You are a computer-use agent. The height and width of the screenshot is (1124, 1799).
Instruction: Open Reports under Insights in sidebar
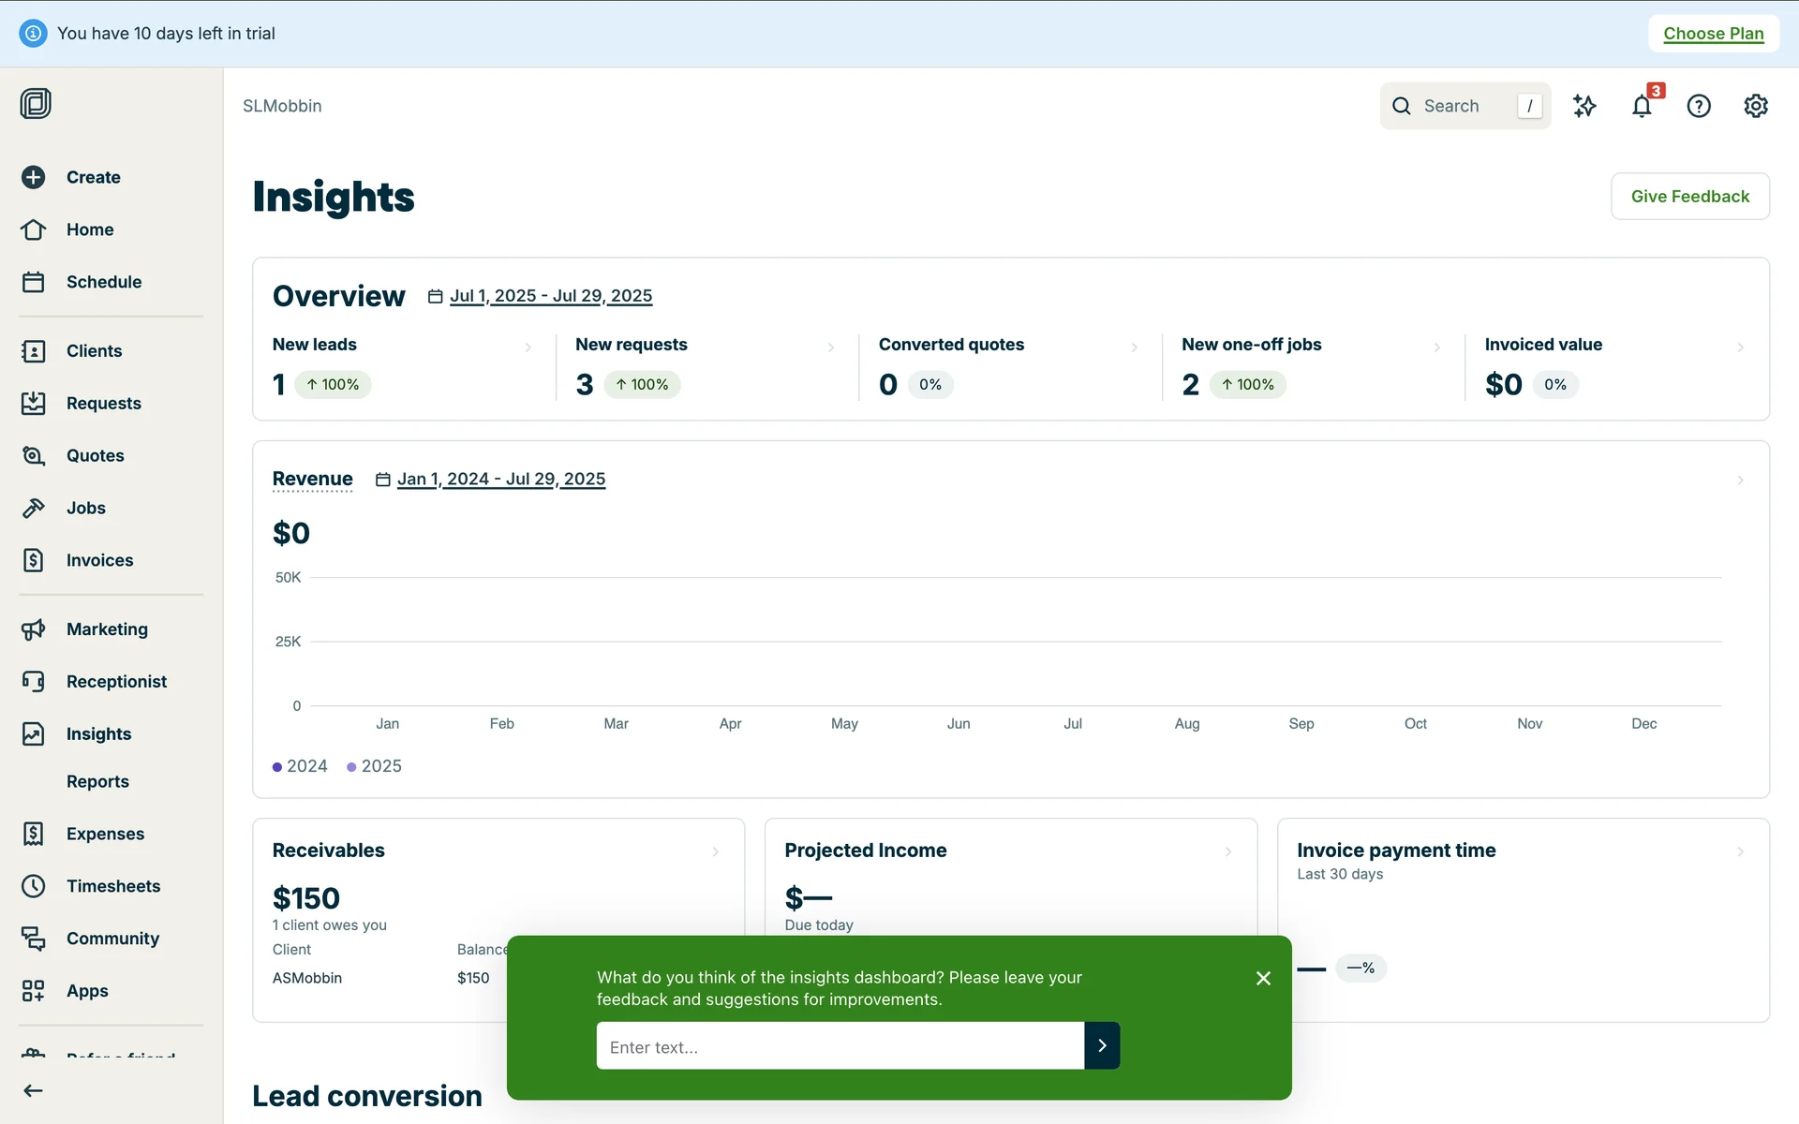(x=97, y=781)
